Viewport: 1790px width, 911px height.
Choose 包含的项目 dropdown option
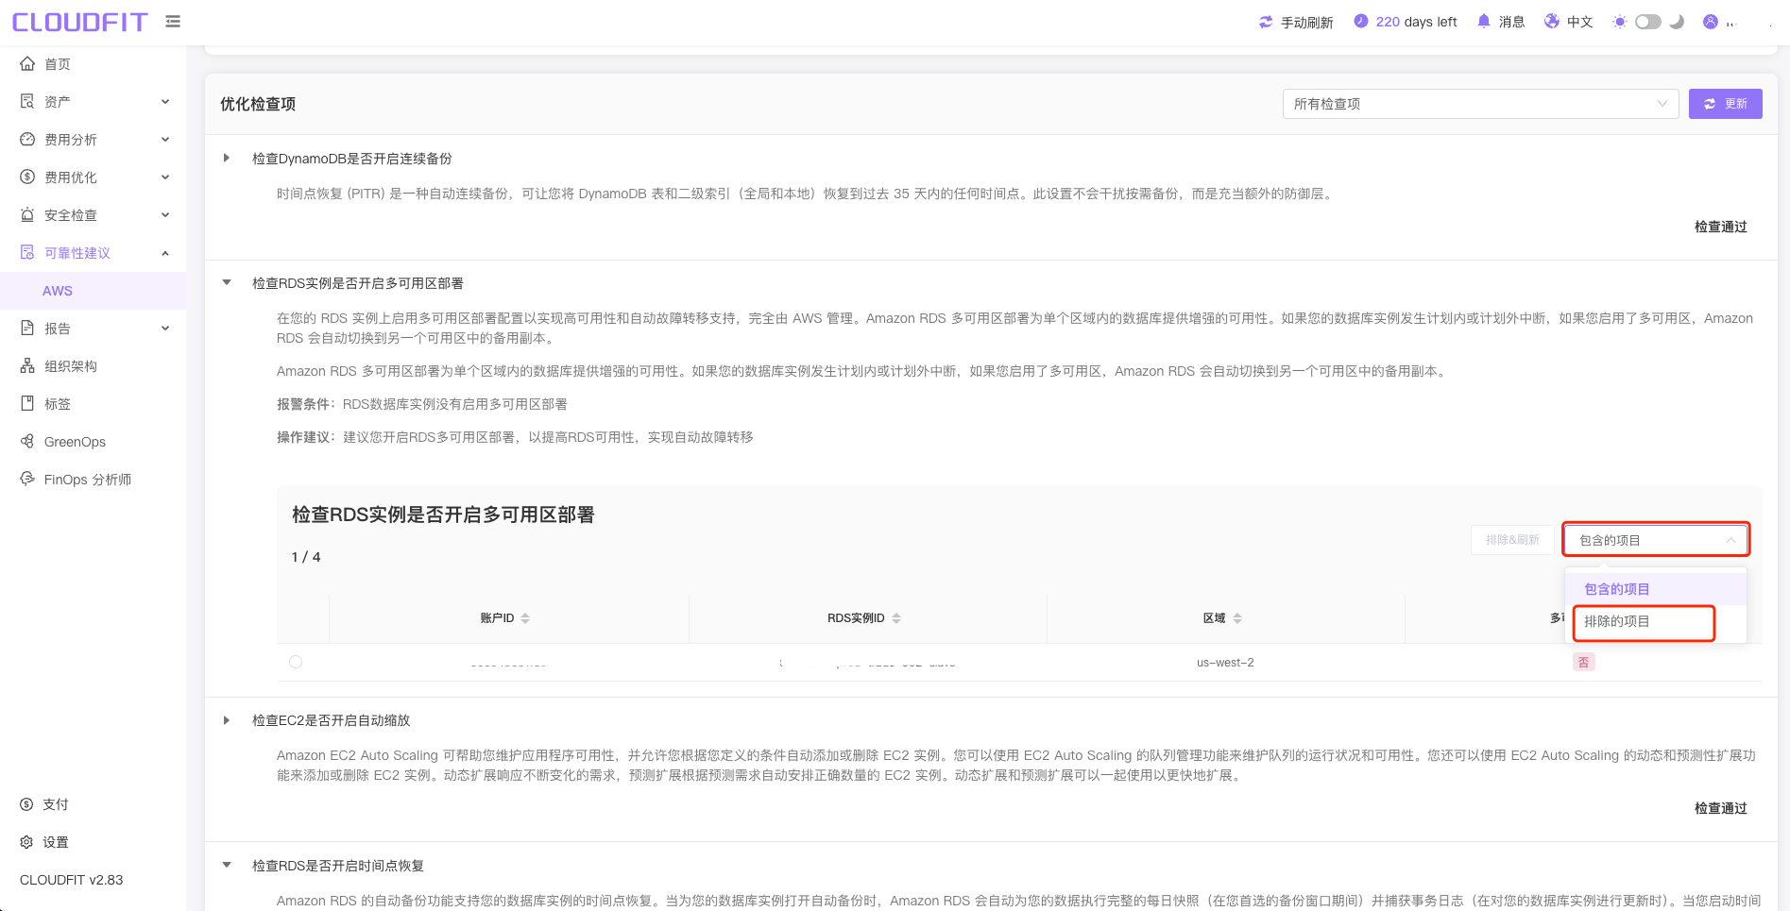coord(1656,589)
